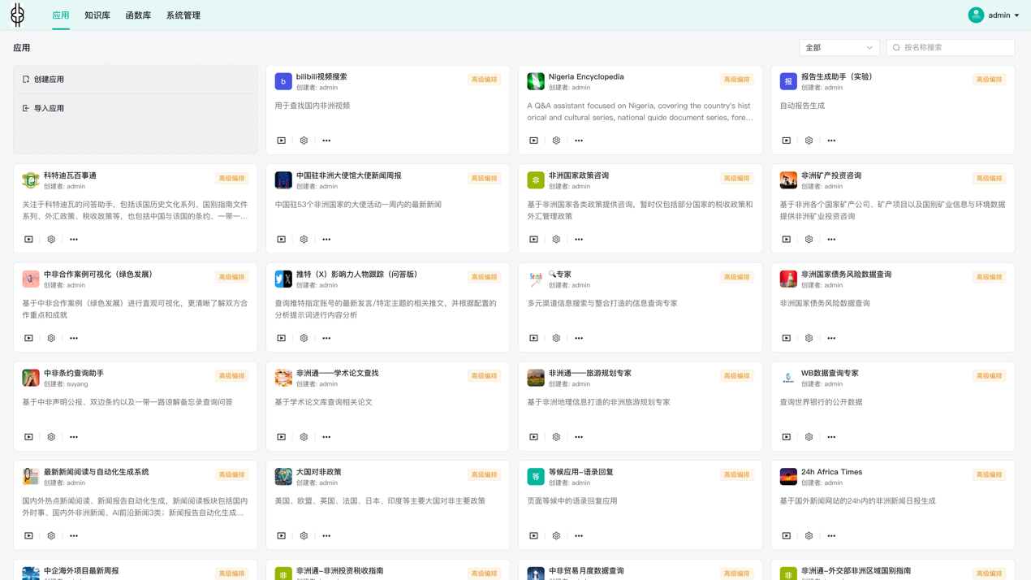The height and width of the screenshot is (580, 1031).
Task: Open more options on 大国对非政策 card
Action: 326,536
